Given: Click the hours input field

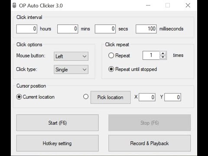Looking at the screenshot, I should [x=27, y=29].
